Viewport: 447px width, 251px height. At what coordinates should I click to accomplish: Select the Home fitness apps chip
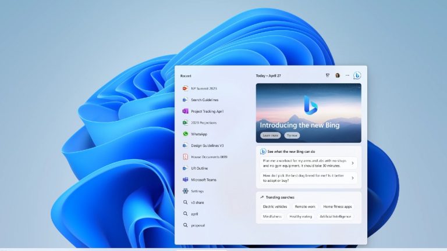coord(338,207)
